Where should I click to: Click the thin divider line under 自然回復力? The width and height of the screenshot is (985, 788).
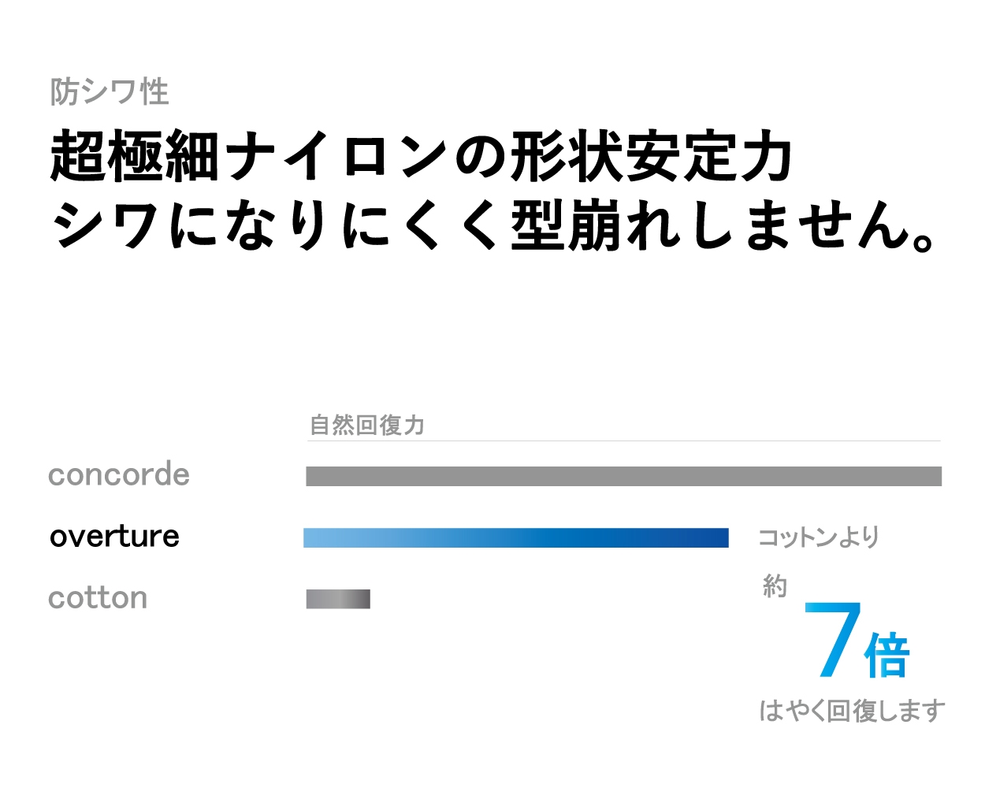coord(623,441)
